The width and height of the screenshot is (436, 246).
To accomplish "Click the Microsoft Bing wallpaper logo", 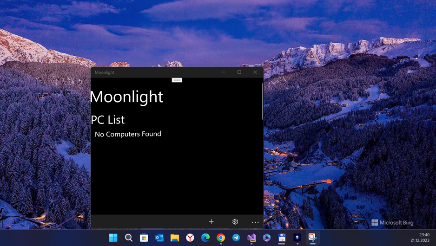I will tap(392, 222).
